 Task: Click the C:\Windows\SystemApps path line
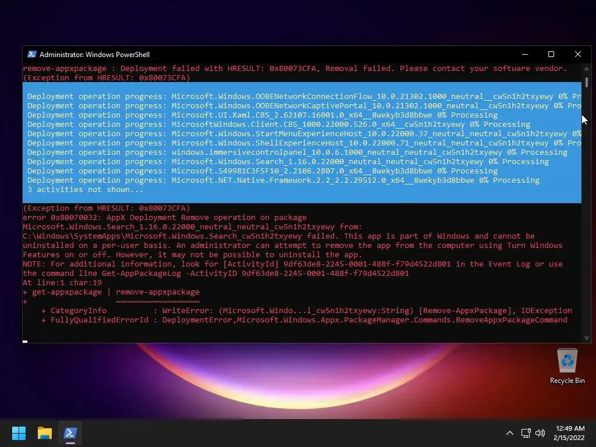279,236
